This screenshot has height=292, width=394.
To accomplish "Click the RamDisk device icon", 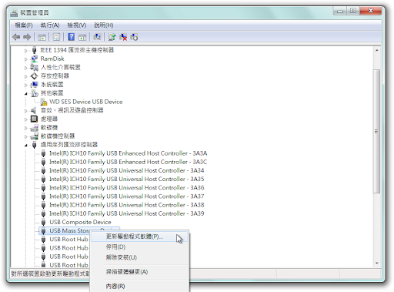I will (34, 59).
